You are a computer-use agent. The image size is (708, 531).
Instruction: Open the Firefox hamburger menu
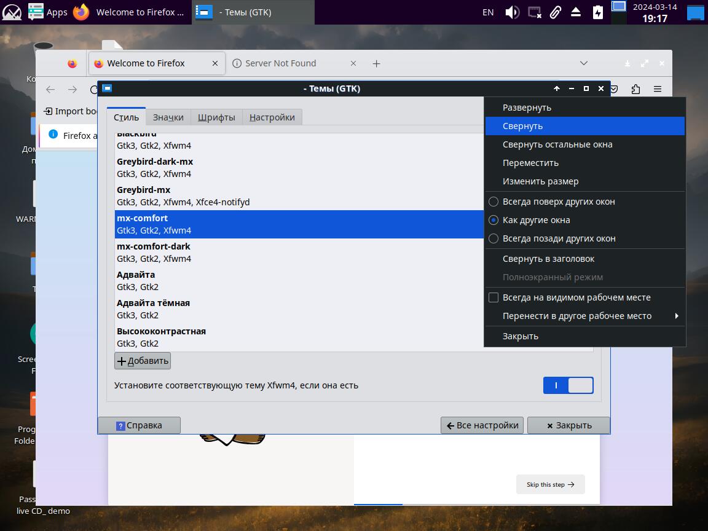[658, 89]
